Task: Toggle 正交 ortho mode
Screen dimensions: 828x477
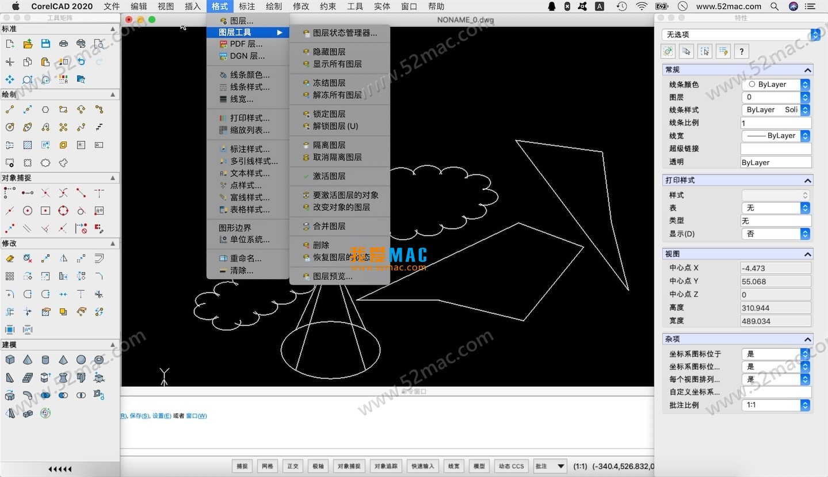Action: [293, 466]
